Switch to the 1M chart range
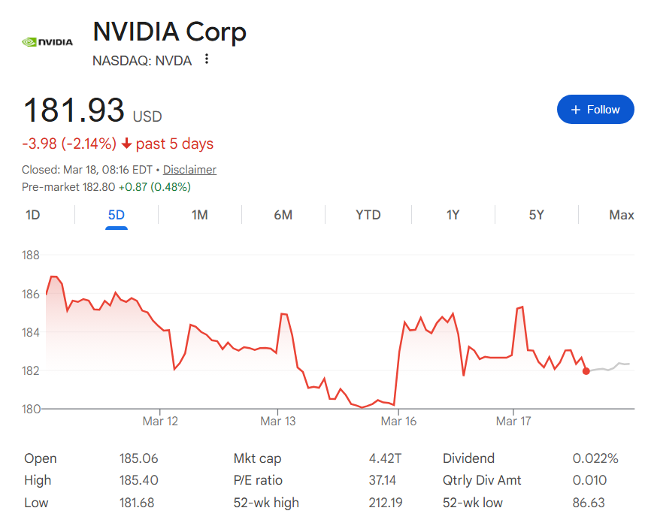Viewport: 648px width, 529px height. pos(199,215)
